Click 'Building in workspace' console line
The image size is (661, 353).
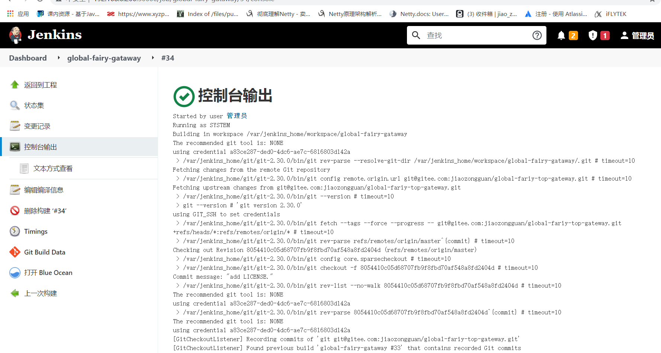(x=290, y=134)
